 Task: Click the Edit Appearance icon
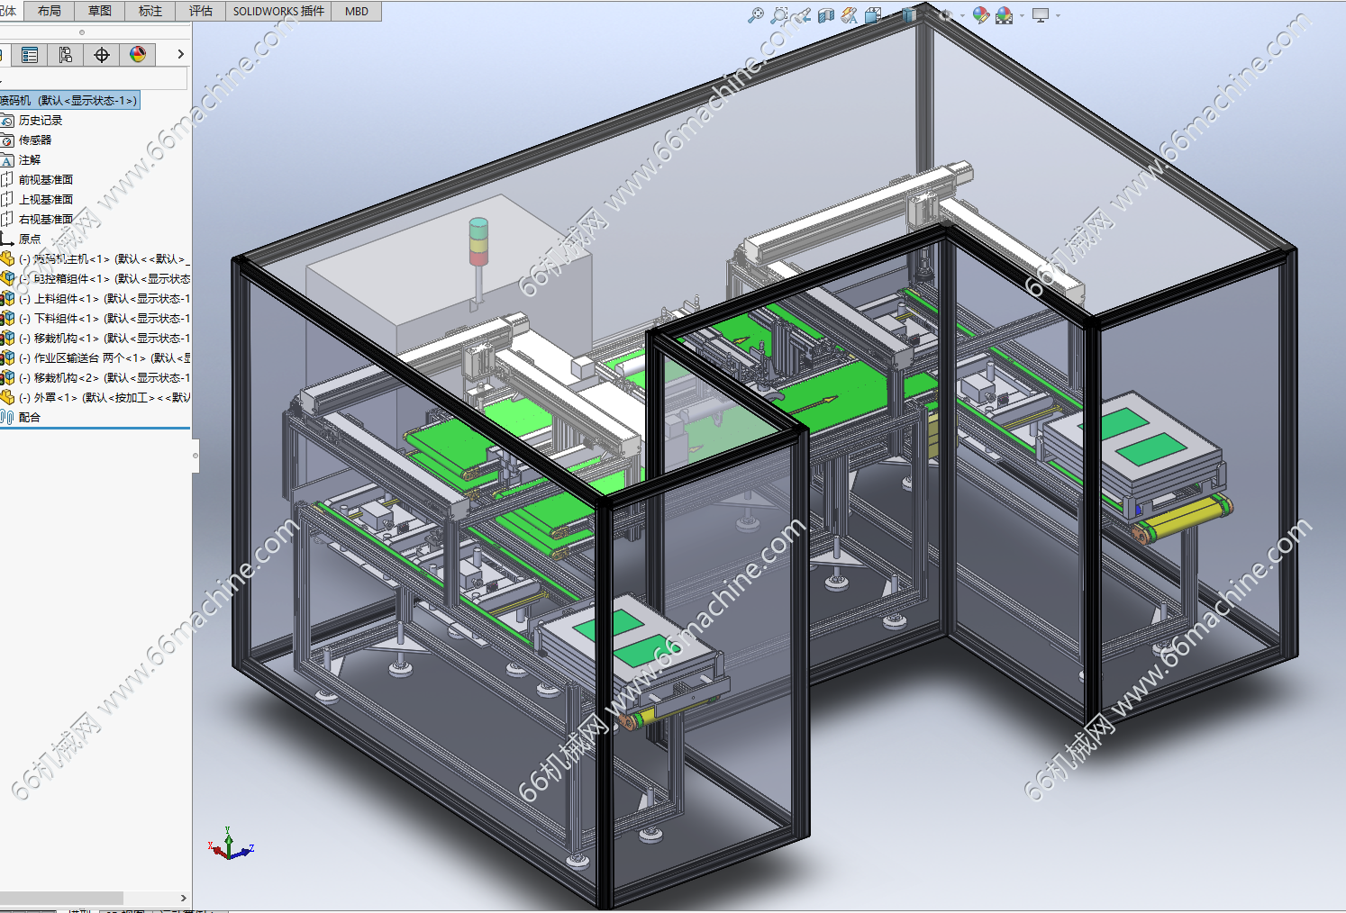tap(980, 15)
